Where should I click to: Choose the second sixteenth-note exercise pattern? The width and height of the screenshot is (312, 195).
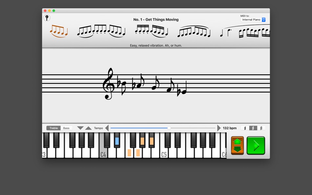pos(100,31)
